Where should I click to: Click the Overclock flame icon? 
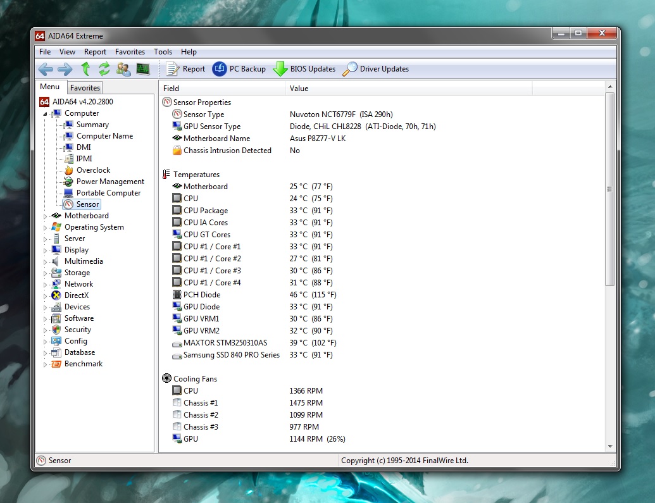click(x=68, y=170)
